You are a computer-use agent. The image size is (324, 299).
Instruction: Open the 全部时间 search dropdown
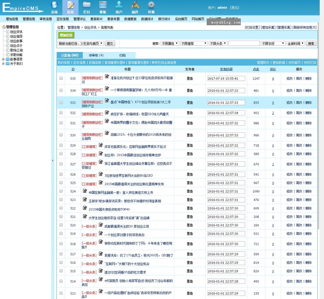[296, 43]
